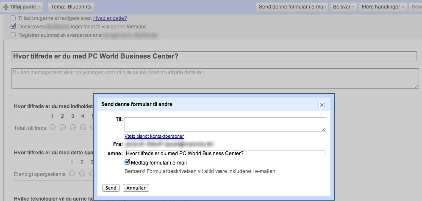The width and height of the screenshot is (422, 201).
Task: Expand the Flere handlinger menu
Action: (x=383, y=7)
